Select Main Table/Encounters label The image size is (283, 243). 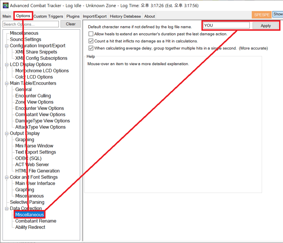coord(33,83)
